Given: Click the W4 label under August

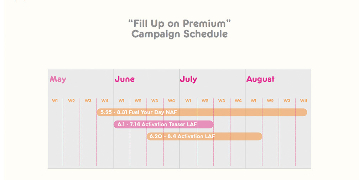Looking at the screenshot, I should (x=303, y=101).
